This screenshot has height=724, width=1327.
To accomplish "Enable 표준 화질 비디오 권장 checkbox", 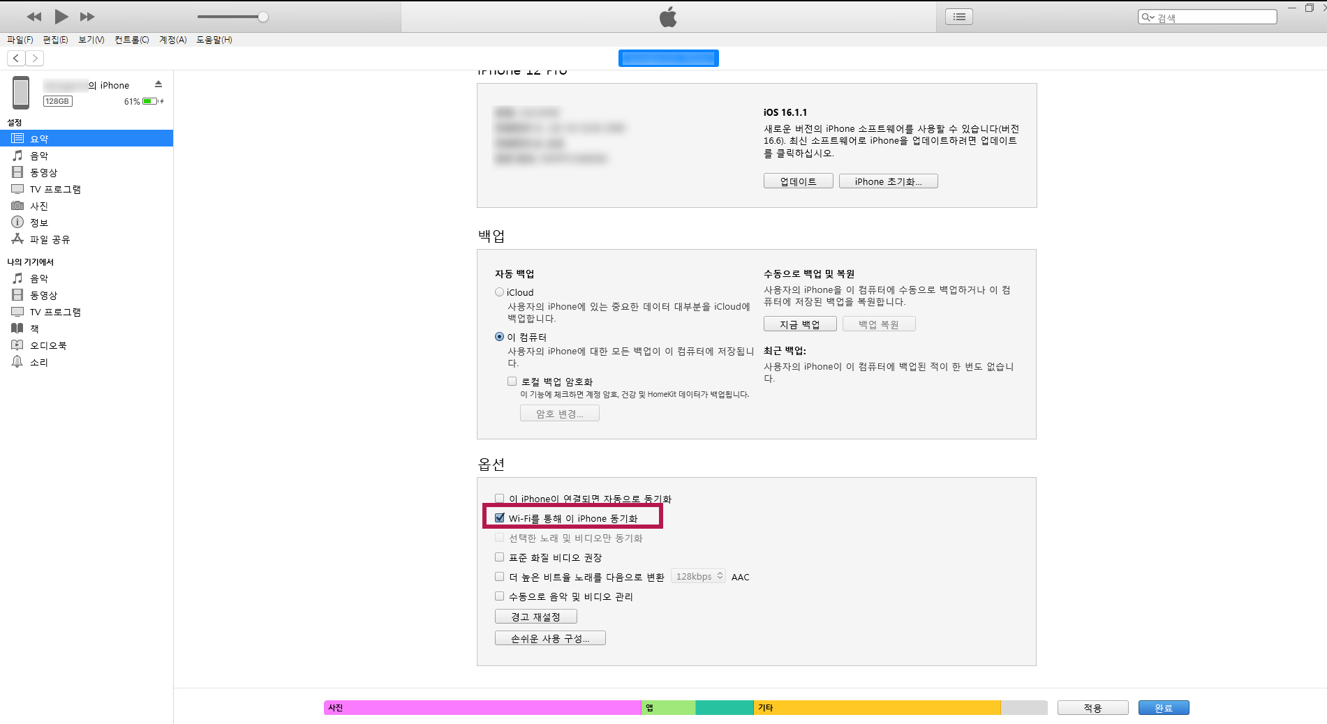I will 499,557.
